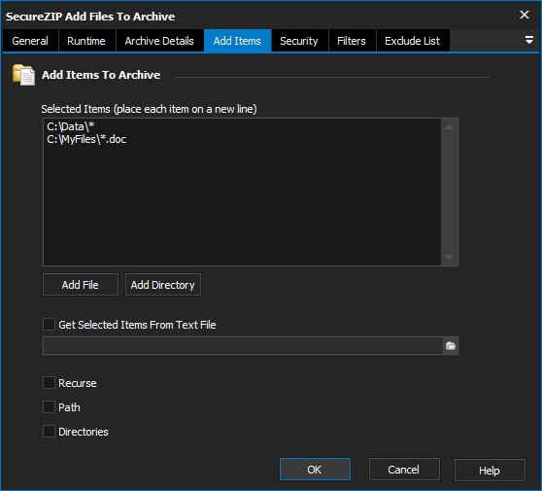
Task: Click the text file path input field
Action: (243, 346)
